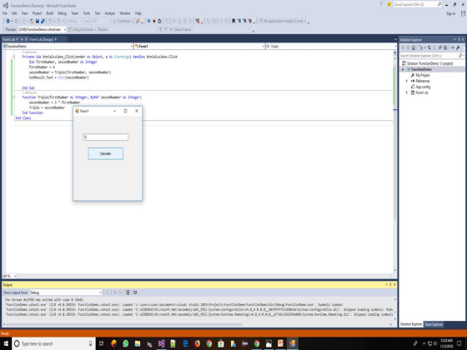Pin the Output panel with auto-hide icon
Viewport: 467px width, 350px height.
point(390,284)
